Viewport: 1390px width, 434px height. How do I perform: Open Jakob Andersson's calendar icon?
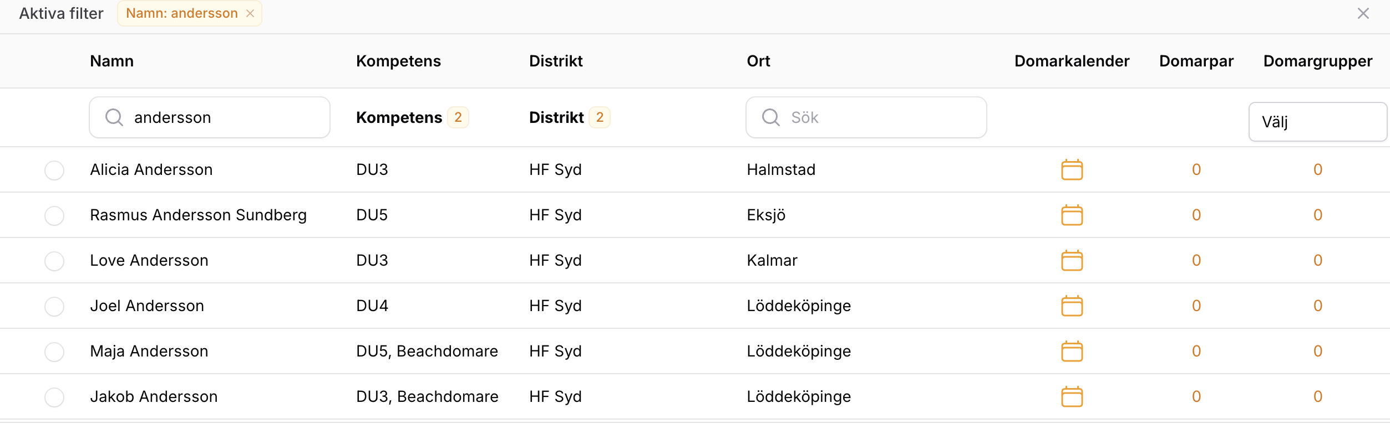pos(1072,396)
